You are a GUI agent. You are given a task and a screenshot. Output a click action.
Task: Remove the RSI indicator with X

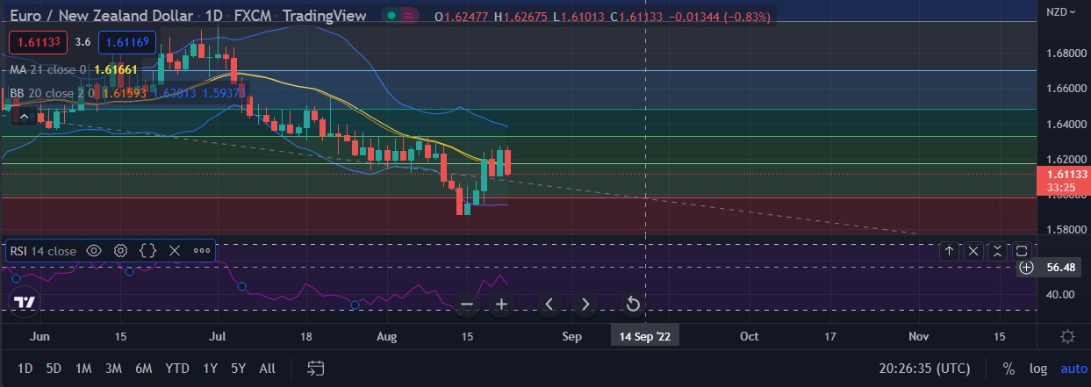(x=174, y=251)
